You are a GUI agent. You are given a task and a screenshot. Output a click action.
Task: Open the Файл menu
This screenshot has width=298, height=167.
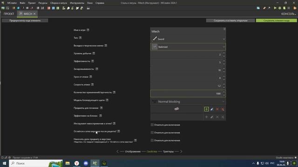(22, 3)
